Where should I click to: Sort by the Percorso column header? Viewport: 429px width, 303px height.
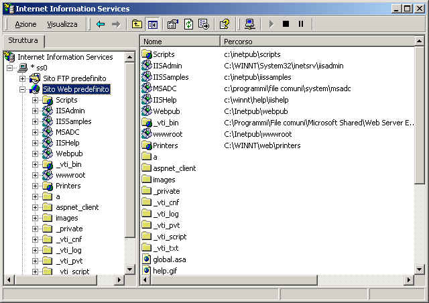click(317, 42)
